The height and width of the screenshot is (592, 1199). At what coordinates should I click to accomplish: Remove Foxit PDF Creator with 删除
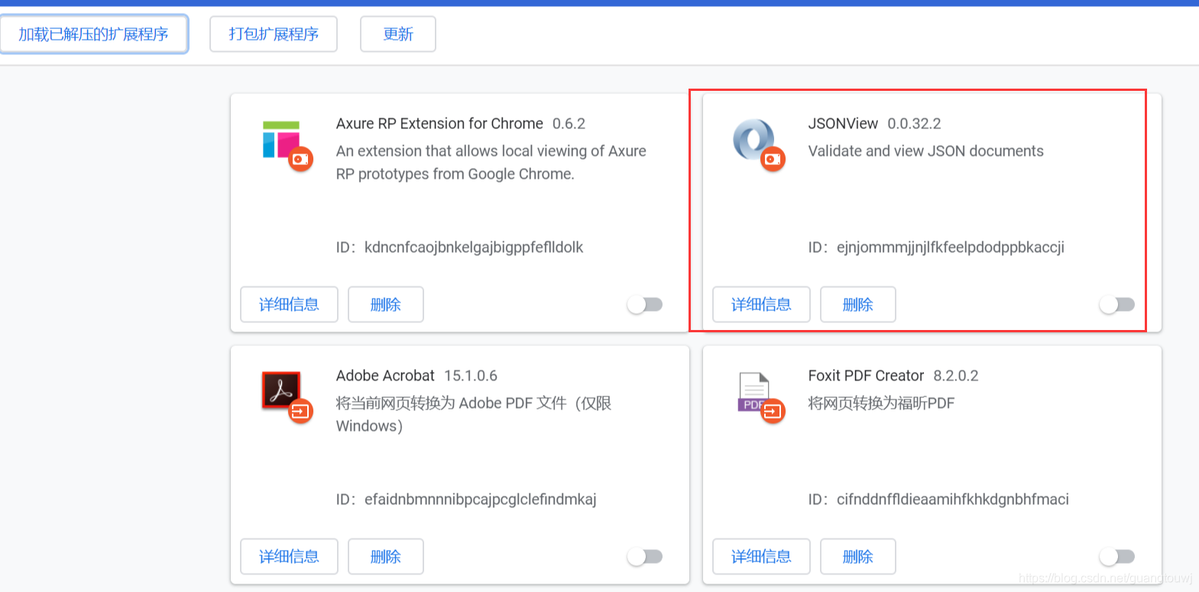click(858, 557)
